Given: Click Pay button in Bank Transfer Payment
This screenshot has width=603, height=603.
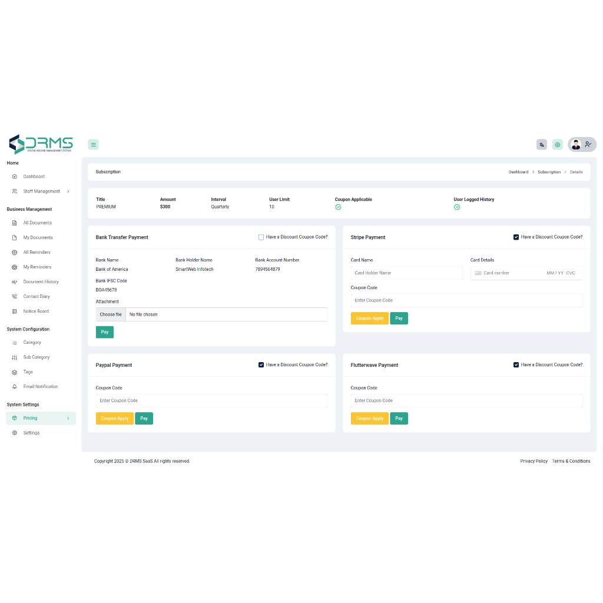Looking at the screenshot, I should coord(105,332).
